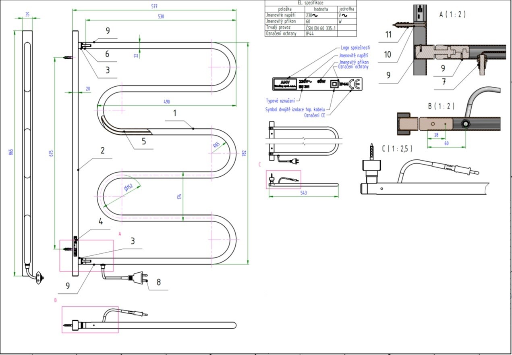Click the Ø152 diameter dimension
Image resolution: width=512 pixels, height=355 pixels.
(128, 188)
